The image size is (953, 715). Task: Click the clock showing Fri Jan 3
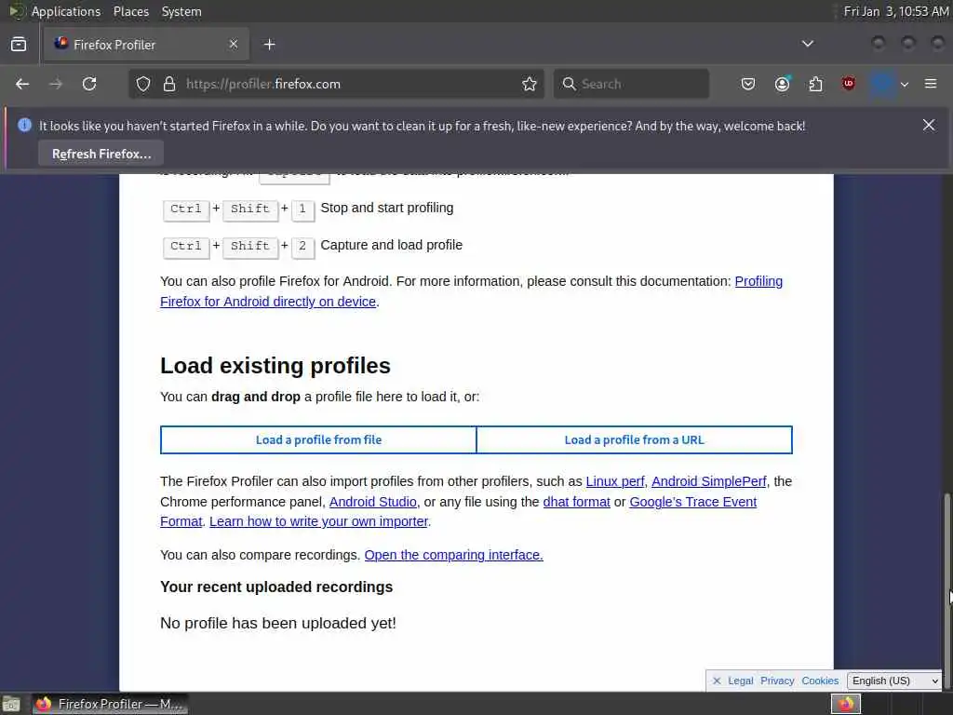click(896, 11)
